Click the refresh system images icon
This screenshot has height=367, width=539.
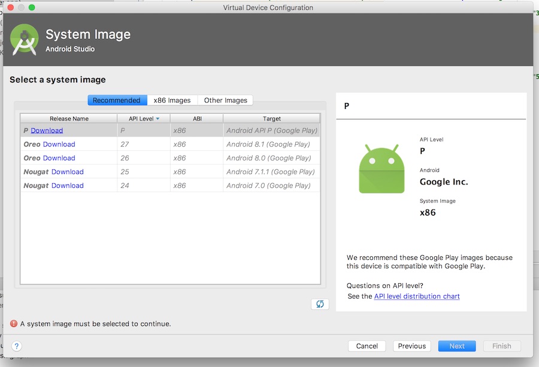(320, 304)
